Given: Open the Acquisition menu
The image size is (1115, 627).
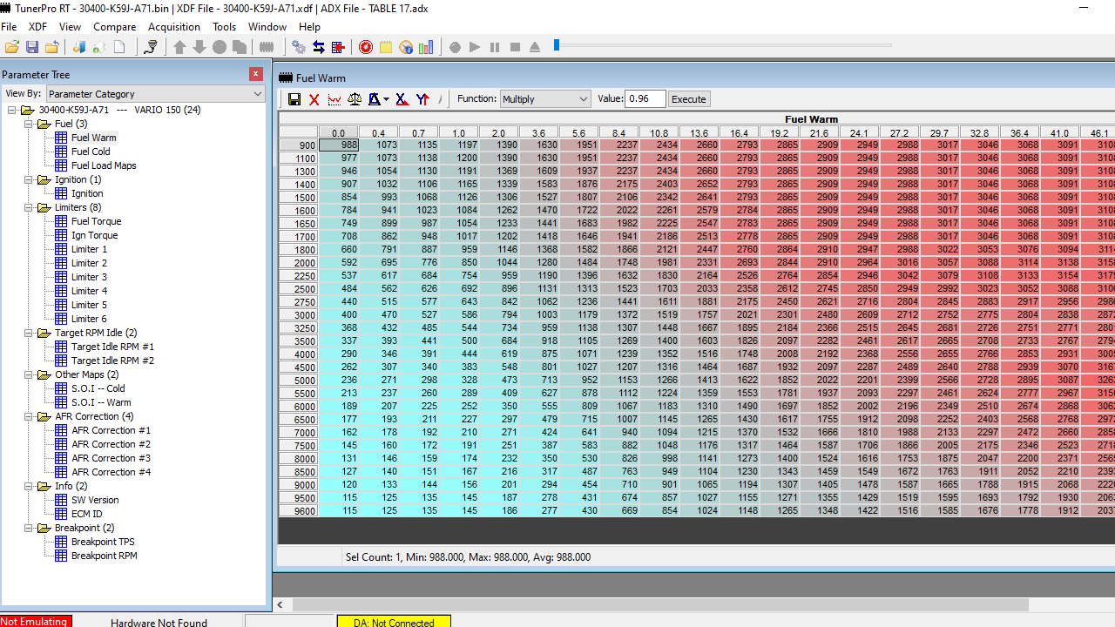Looking at the screenshot, I should [x=174, y=27].
